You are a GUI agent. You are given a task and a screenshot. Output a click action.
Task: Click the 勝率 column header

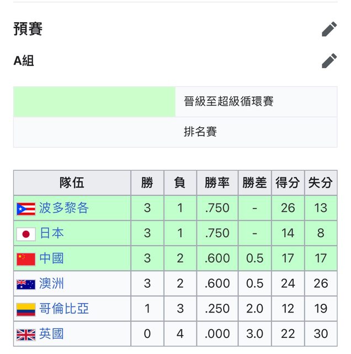click(216, 183)
